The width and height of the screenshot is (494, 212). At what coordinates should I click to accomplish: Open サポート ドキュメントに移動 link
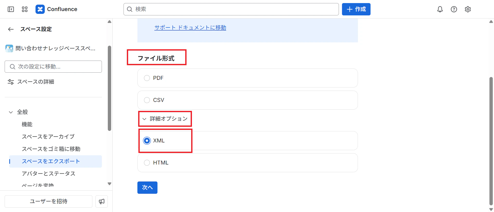(x=190, y=28)
